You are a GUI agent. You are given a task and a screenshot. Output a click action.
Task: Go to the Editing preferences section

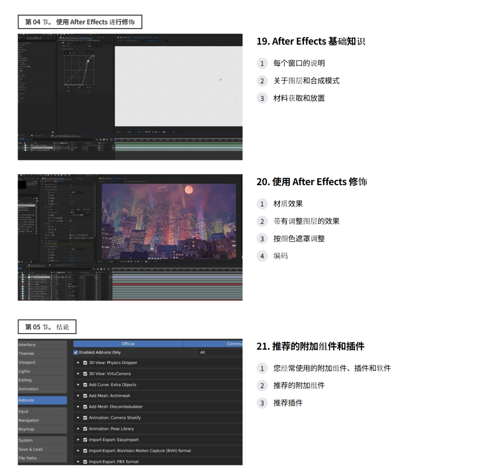click(42, 380)
